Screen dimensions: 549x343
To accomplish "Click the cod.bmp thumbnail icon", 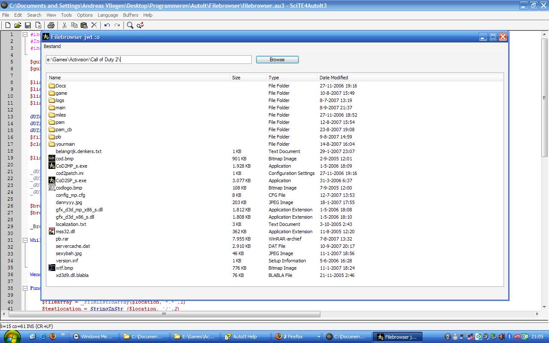I will 52,159.
